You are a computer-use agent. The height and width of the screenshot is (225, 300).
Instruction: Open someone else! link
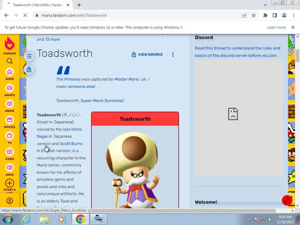81,86
